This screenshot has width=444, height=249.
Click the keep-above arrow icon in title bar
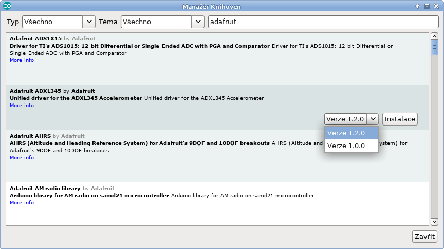tap(418, 6)
